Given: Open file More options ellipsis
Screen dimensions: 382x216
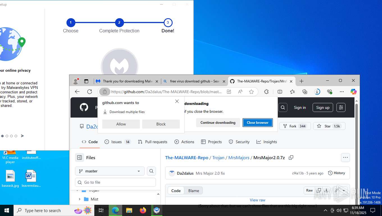Looking at the screenshot, I should pos(345,157).
